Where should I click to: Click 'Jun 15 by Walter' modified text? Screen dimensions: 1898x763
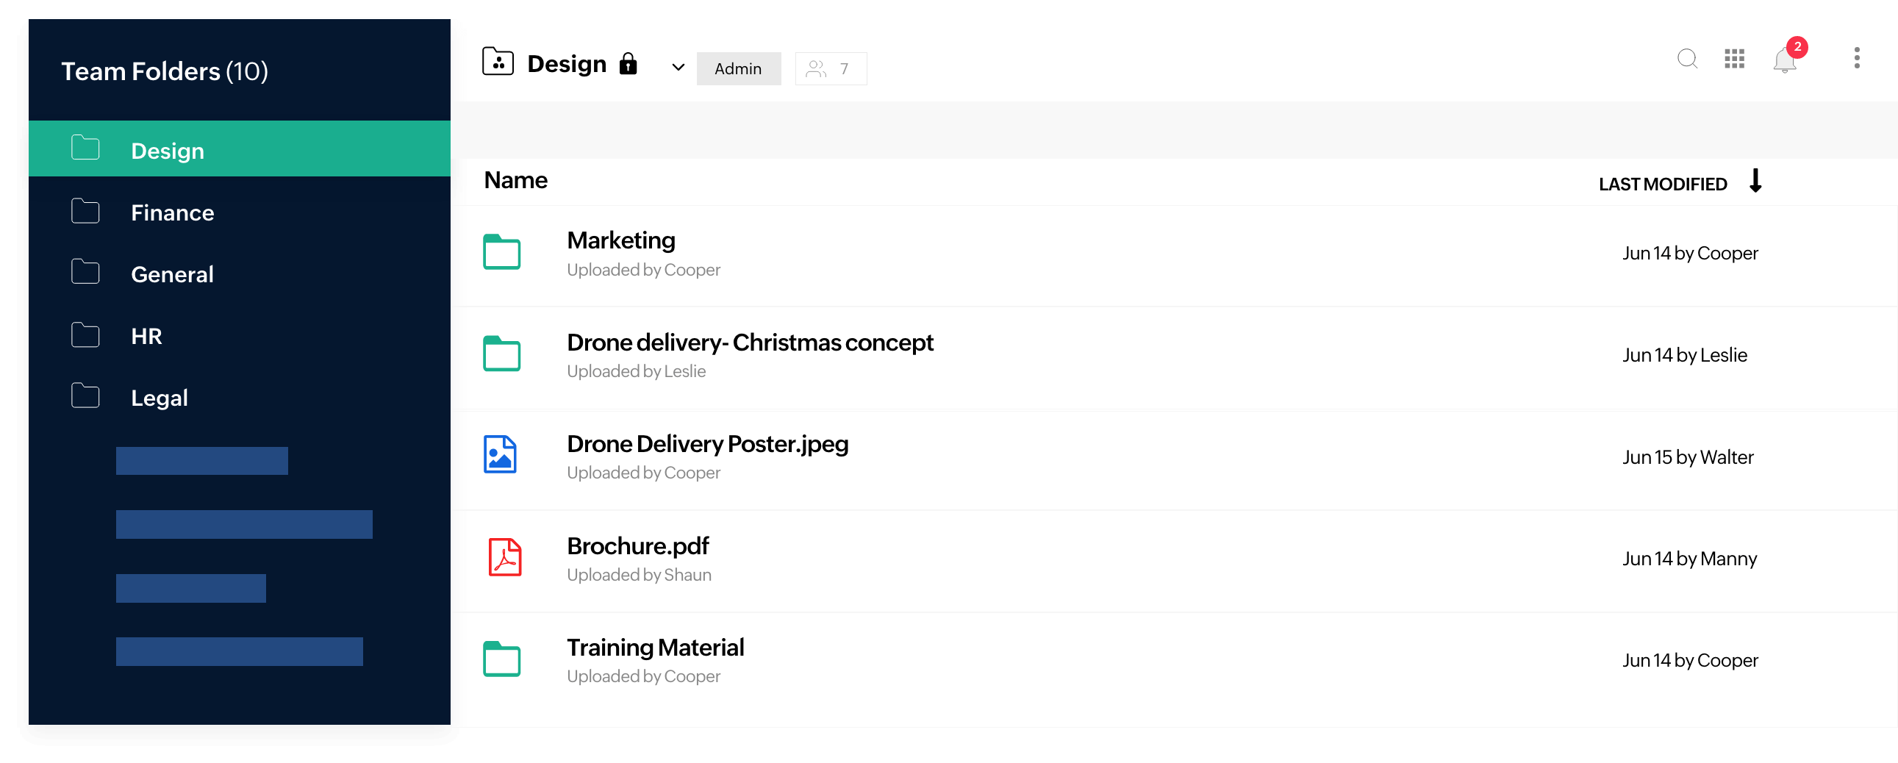[1688, 457]
